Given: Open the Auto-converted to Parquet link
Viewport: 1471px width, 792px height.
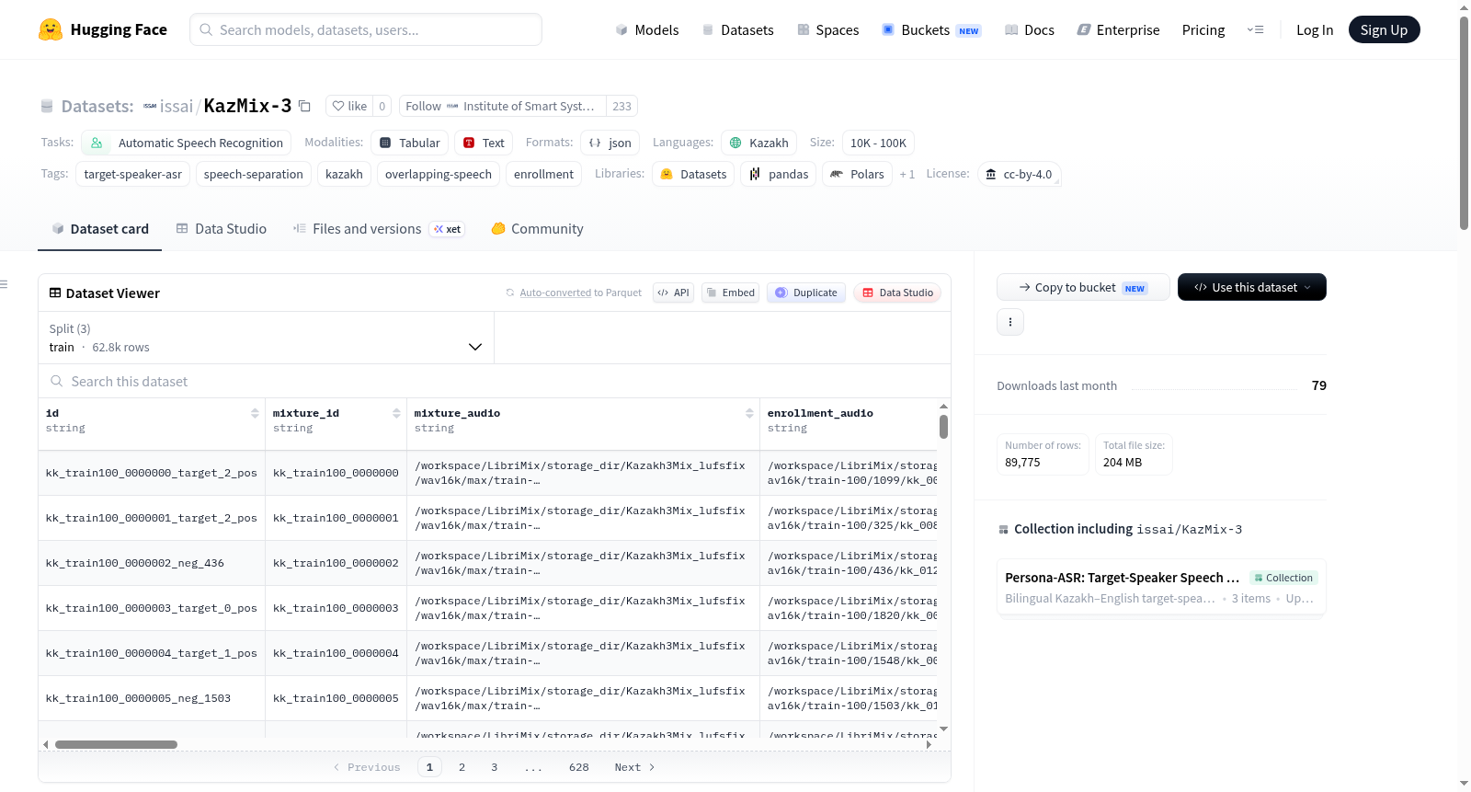Looking at the screenshot, I should click(555, 293).
